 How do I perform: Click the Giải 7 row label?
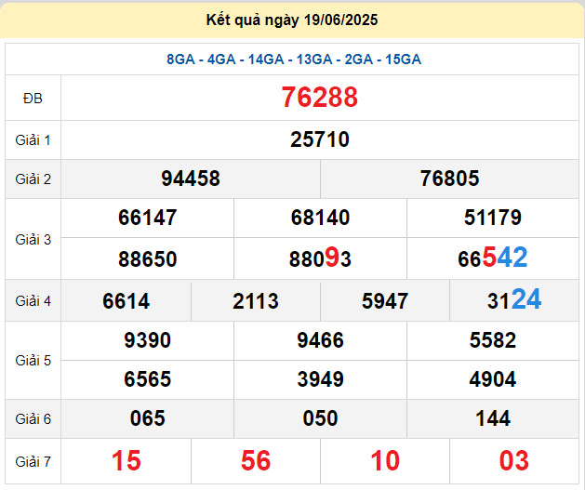click(x=33, y=462)
